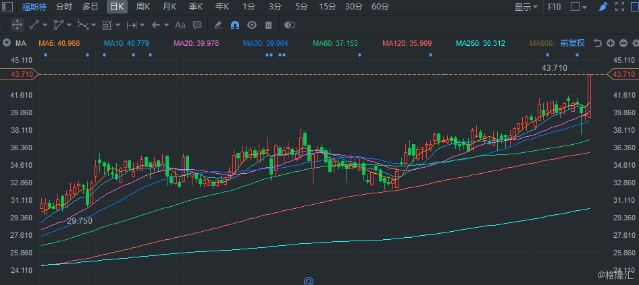Switch to the 1分 one-minute tab
This screenshot has width=639, height=285.
point(249,7)
